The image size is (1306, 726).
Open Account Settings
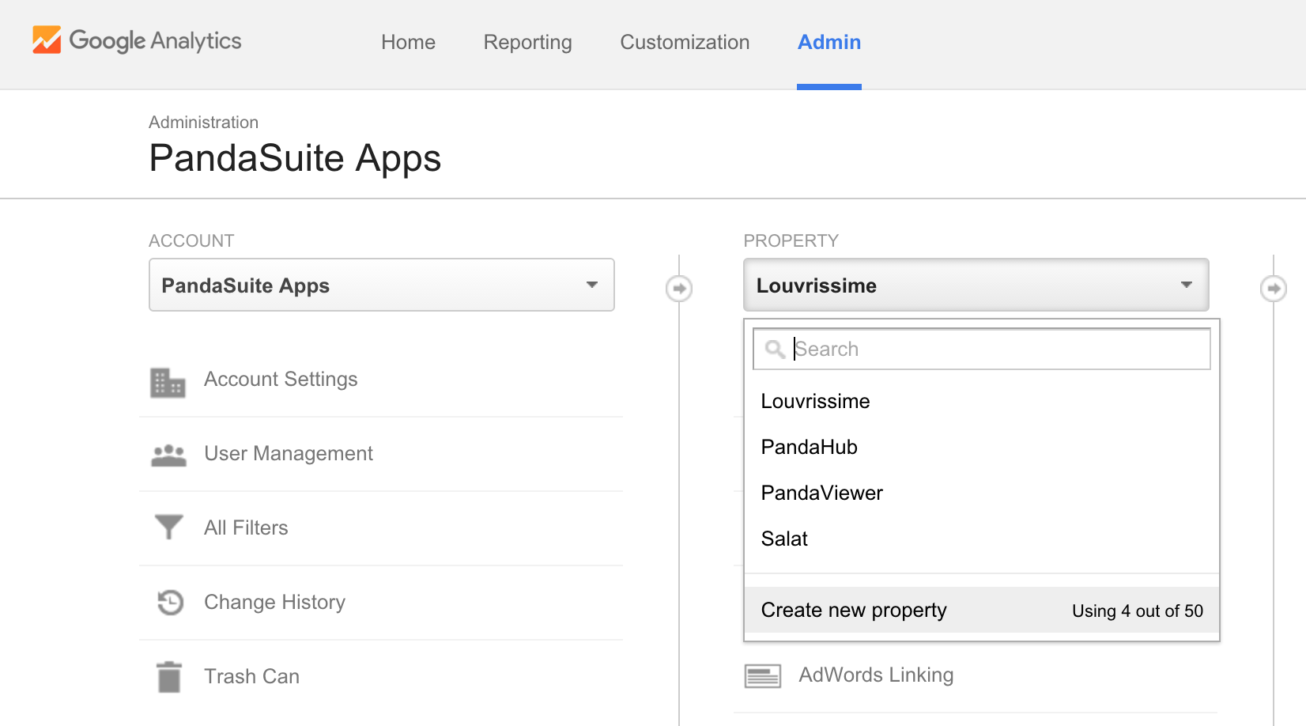281,380
